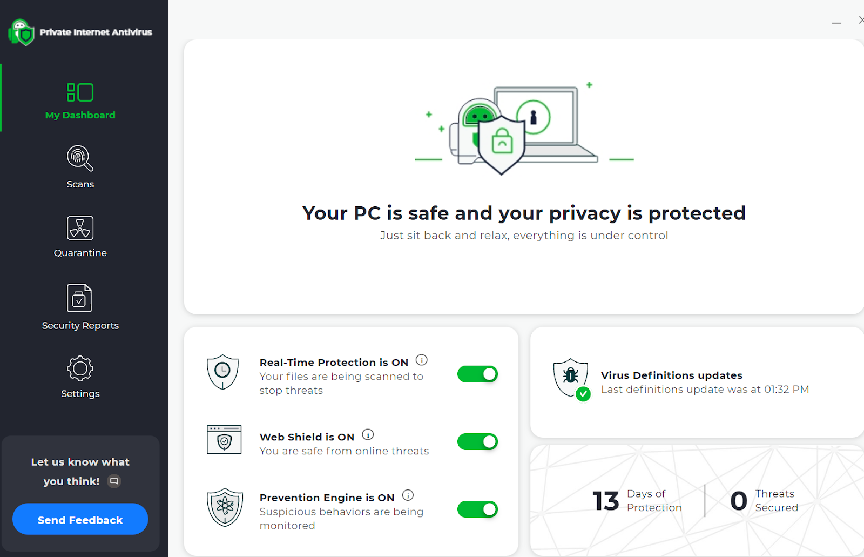The width and height of the screenshot is (864, 557).
Task: Click the Real-Time Protection clock shield icon
Action: [222, 372]
